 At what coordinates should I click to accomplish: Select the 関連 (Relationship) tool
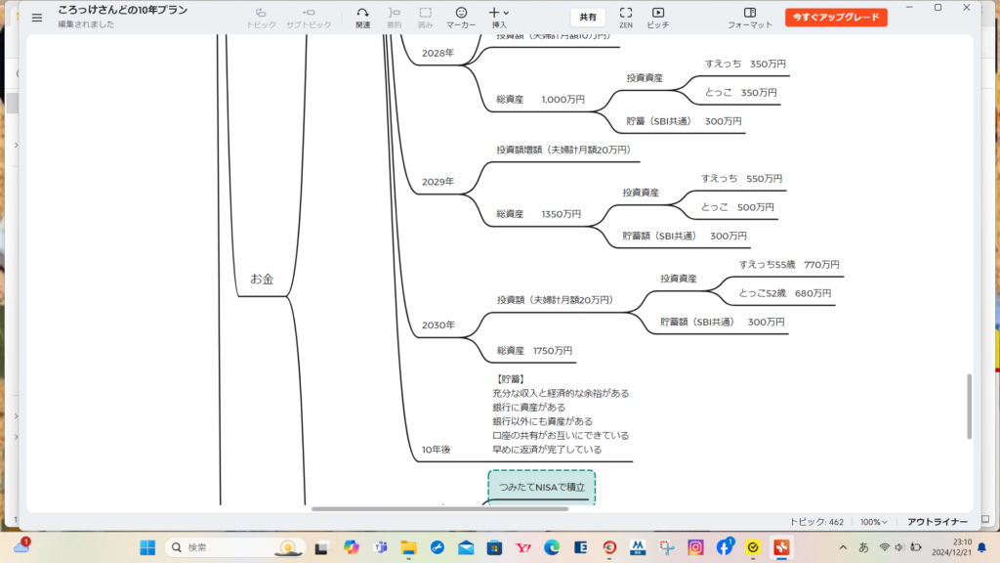click(362, 18)
